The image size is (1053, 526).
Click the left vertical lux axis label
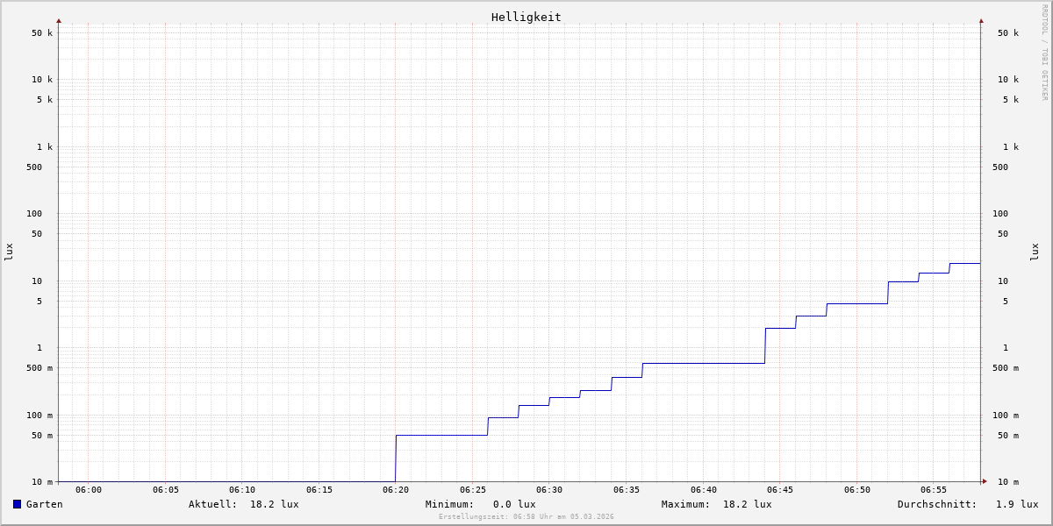pyautogui.click(x=9, y=252)
